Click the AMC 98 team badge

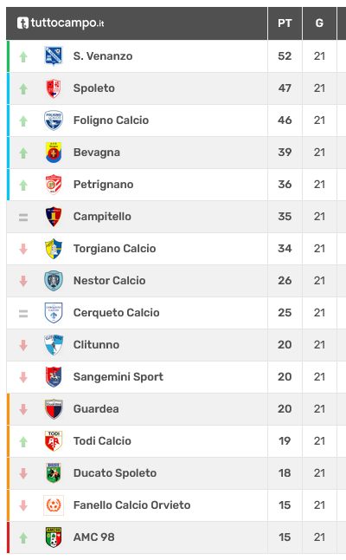[54, 537]
